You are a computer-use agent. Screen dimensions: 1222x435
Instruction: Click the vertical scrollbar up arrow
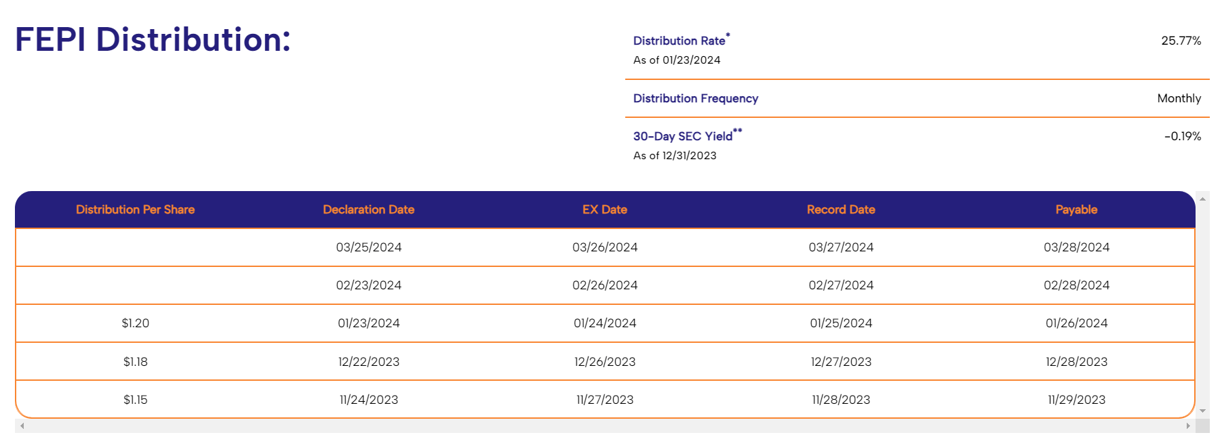coord(1202,199)
